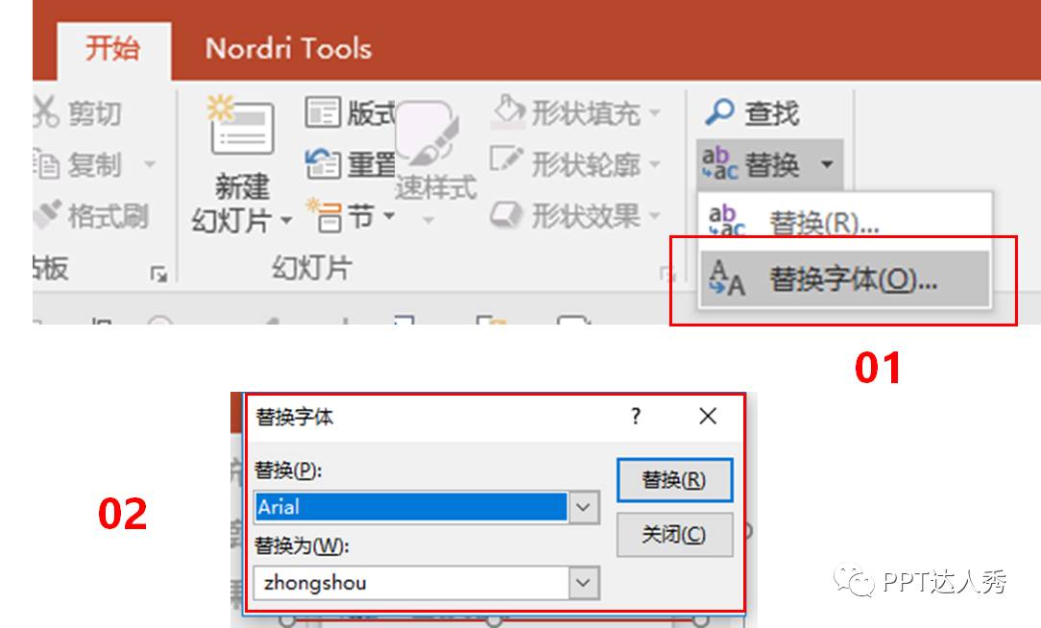Viewport: 1041px width, 628px height.
Task: Click the 关闭(C) button
Action: [675, 535]
